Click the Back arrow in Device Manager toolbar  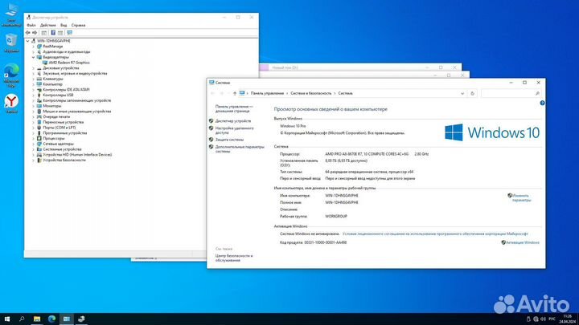pyautogui.click(x=27, y=33)
